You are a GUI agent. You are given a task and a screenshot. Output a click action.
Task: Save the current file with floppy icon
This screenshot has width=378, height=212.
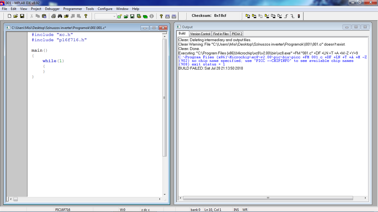coord(22,16)
